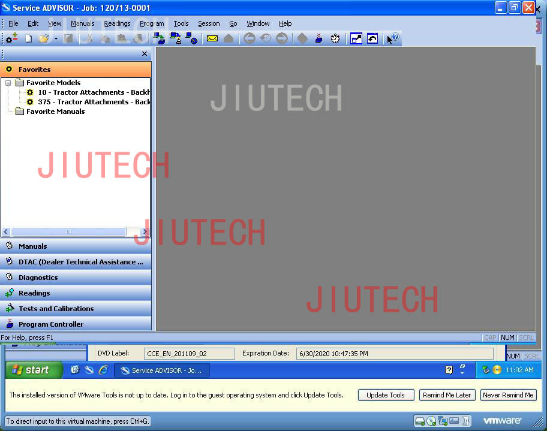
Task: Launch Internet Explorer from quick launch
Action: tap(103, 370)
